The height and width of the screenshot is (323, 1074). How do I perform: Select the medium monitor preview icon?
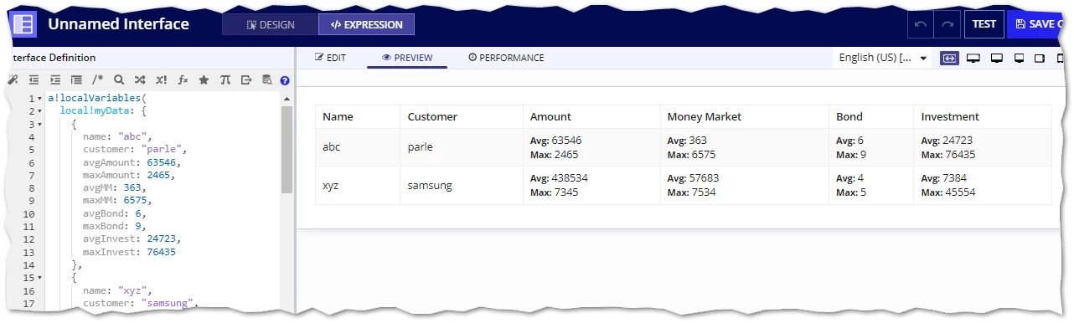997,59
